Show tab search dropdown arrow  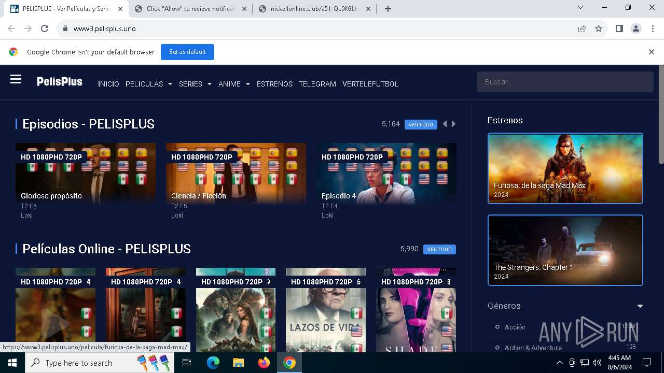pyautogui.click(x=580, y=7)
